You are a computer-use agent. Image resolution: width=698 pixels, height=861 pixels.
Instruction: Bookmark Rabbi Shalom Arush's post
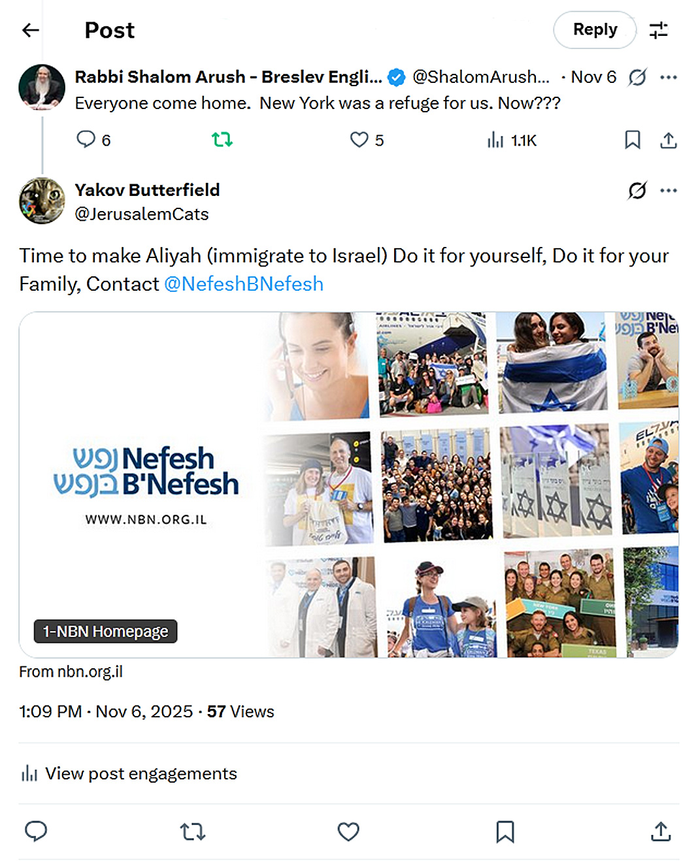pyautogui.click(x=632, y=140)
